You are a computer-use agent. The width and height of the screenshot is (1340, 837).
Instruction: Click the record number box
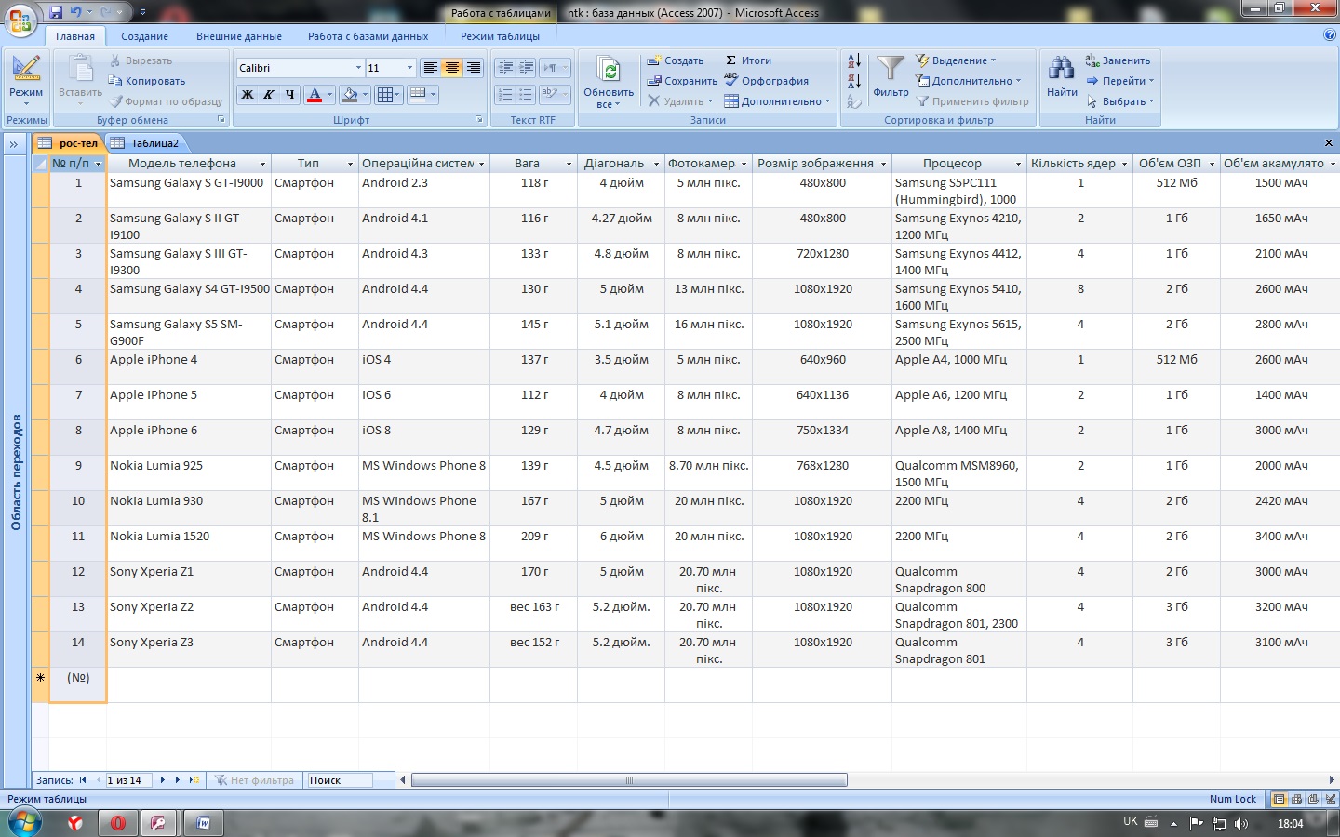129,780
